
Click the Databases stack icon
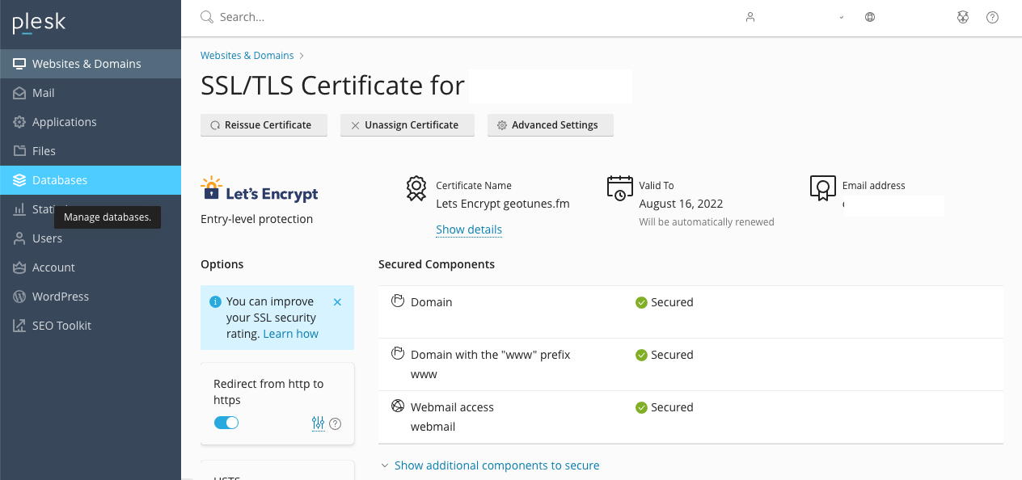19,180
